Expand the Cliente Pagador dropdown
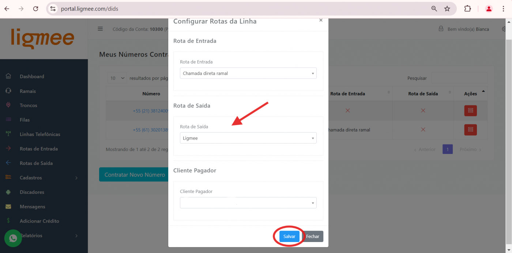This screenshot has width=512, height=253. tap(248, 203)
